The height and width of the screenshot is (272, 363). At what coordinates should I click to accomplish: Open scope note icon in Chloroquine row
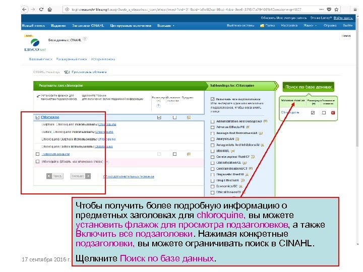(x=189, y=117)
